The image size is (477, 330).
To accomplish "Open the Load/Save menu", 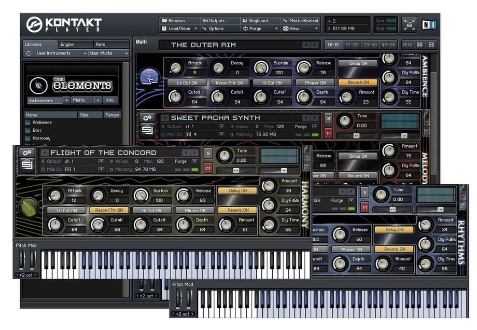I will pos(179,29).
